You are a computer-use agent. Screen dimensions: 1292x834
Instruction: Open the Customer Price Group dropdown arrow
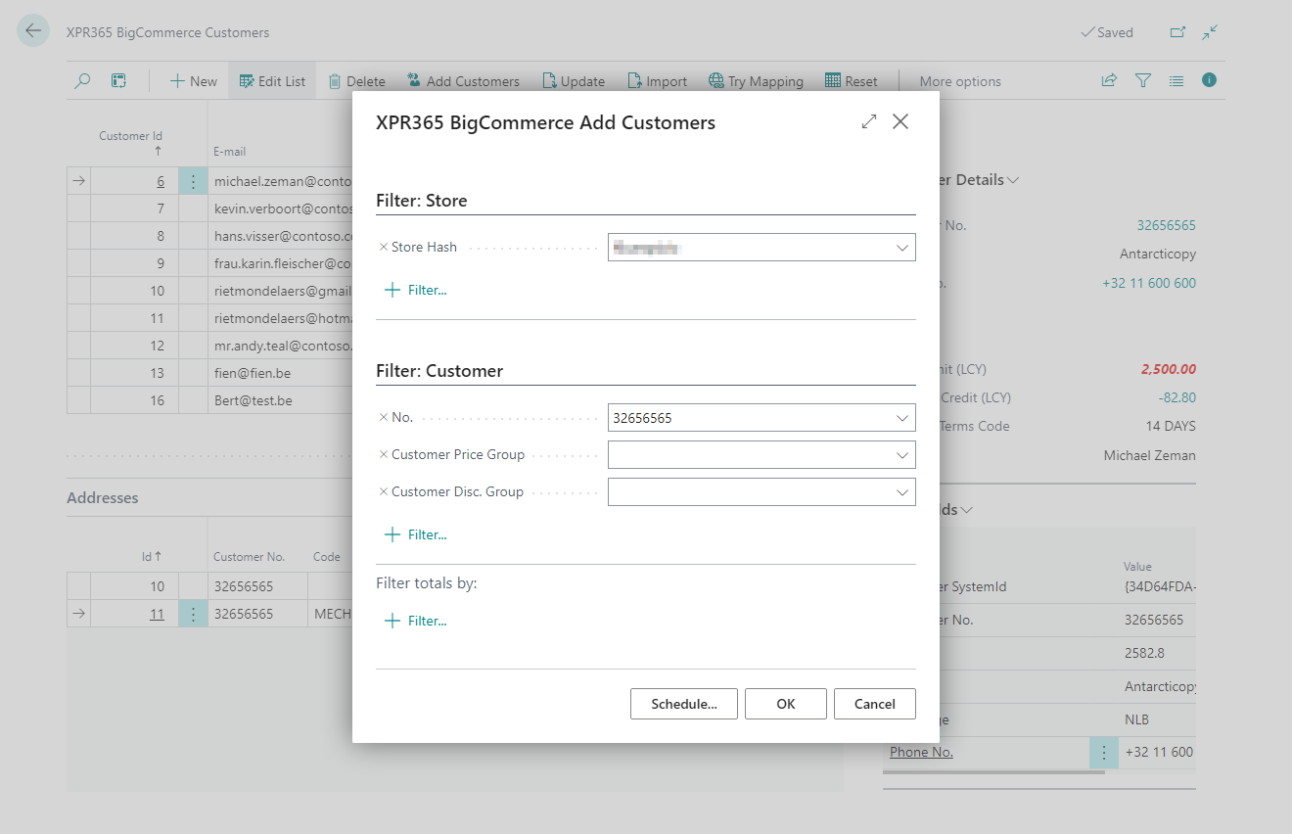(x=902, y=455)
